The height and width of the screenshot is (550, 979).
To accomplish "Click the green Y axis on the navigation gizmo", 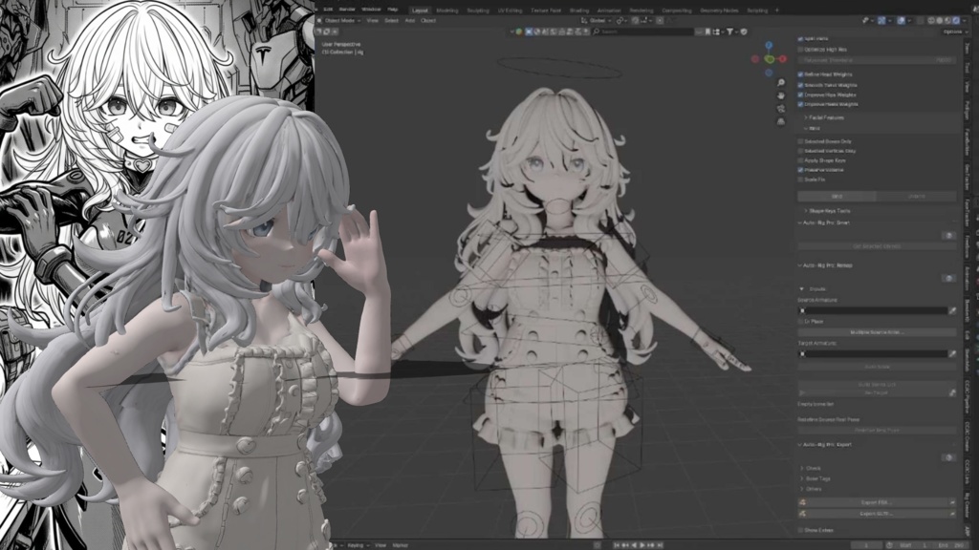I will point(770,59).
